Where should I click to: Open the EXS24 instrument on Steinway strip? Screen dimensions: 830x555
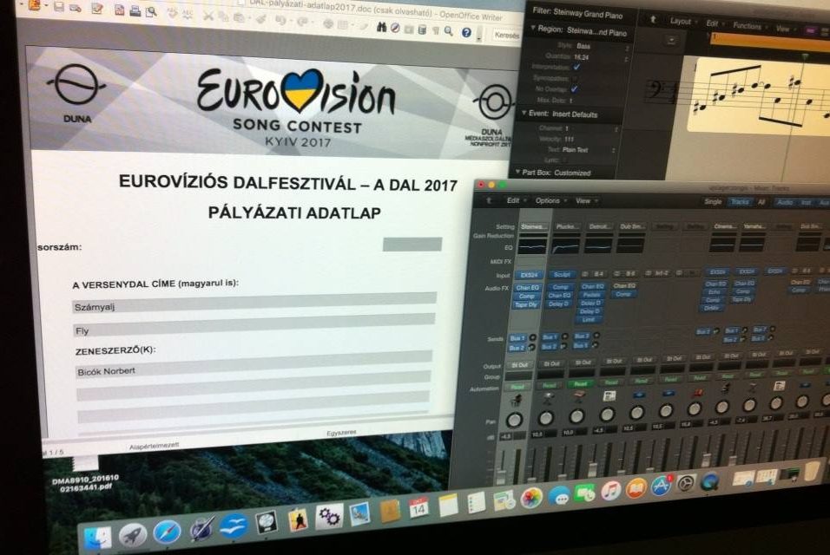click(x=529, y=275)
